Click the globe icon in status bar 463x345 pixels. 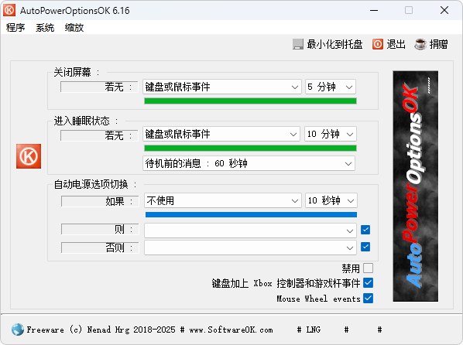click(x=18, y=330)
